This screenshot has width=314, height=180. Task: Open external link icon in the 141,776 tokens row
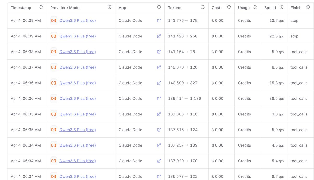pyautogui.click(x=159, y=20)
